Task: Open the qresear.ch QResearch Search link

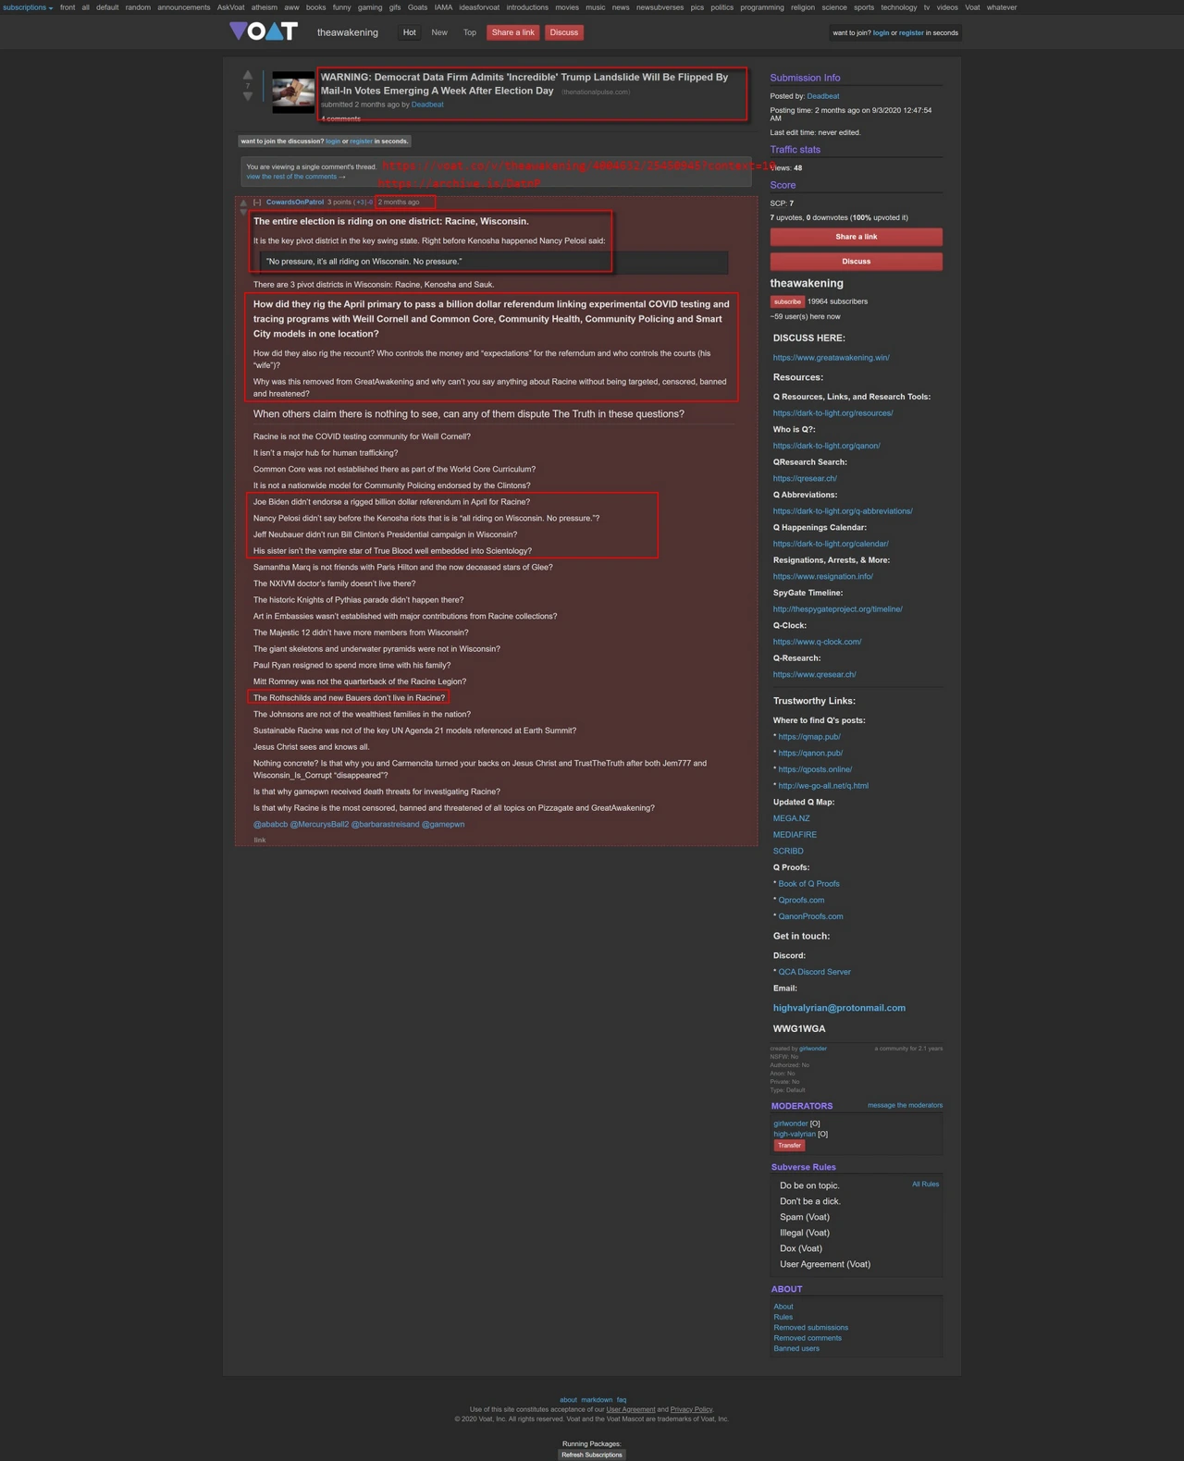Action: click(805, 479)
